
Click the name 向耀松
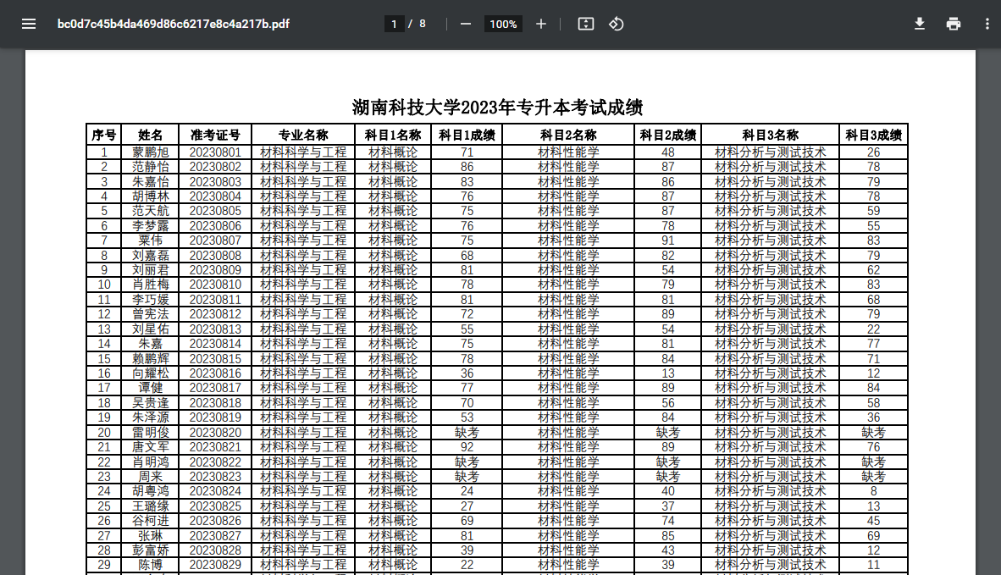point(150,373)
